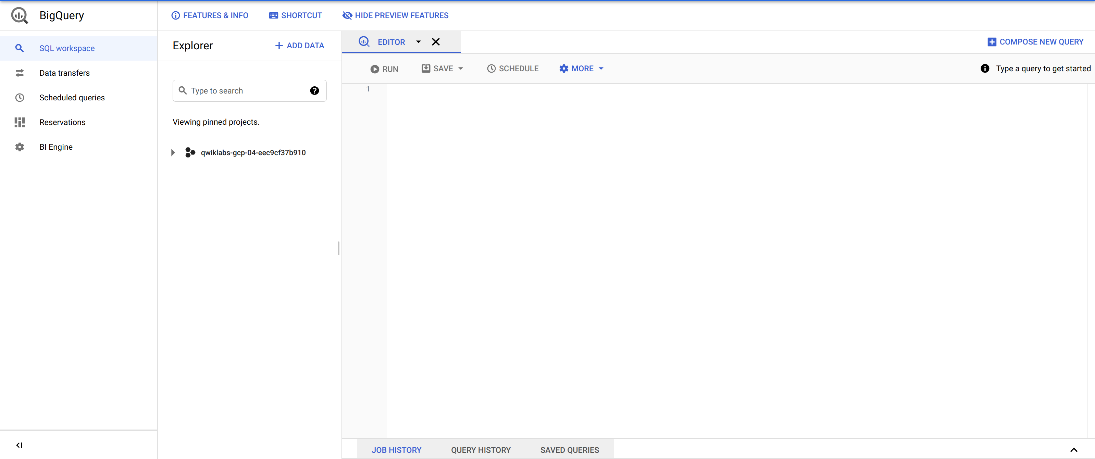1095x459 pixels.
Task: Open Features & Info
Action: (x=210, y=16)
